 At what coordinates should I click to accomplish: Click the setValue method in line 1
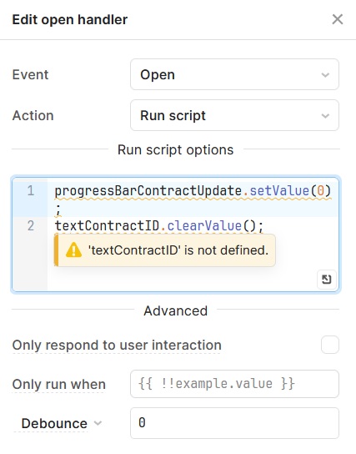[279, 191]
